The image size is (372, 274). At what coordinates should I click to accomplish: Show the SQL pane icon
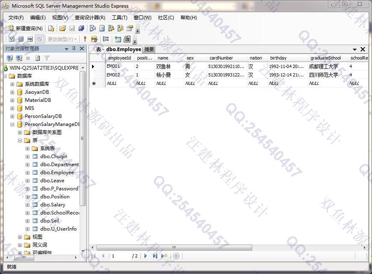(30, 39)
